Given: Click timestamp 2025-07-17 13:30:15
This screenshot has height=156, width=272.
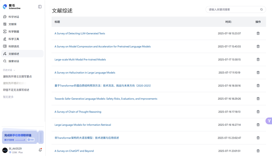Looking at the screenshot, I should pos(229,60).
